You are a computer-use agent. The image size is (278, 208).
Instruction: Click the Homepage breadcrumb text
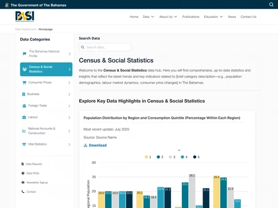click(45, 29)
